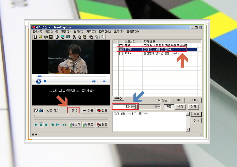237x167 pixels.
Task: Open the 도구(T) menu
Action: (x=119, y=31)
